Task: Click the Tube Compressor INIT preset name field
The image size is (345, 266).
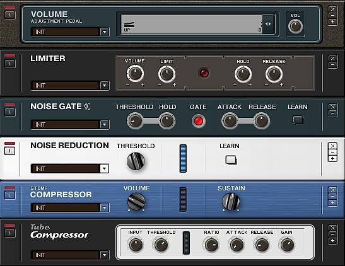Action: [x=65, y=255]
